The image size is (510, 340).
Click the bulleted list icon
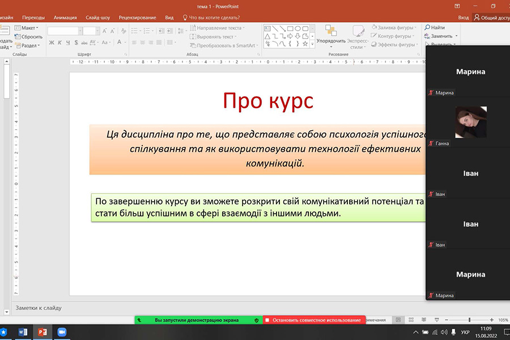tap(135, 31)
